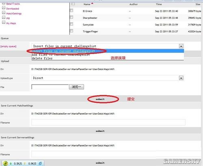This screenshot has height=166, width=203.
Task: Click the 432024 byte size cell
Action: pyautogui.click(x=194, y=32)
